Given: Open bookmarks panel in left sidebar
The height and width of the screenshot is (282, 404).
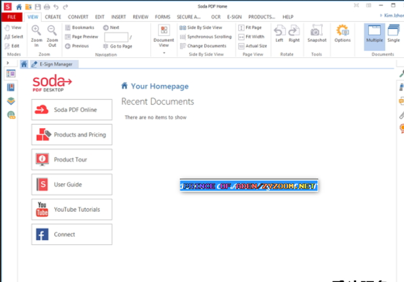Looking at the screenshot, I should pyautogui.click(x=11, y=88).
